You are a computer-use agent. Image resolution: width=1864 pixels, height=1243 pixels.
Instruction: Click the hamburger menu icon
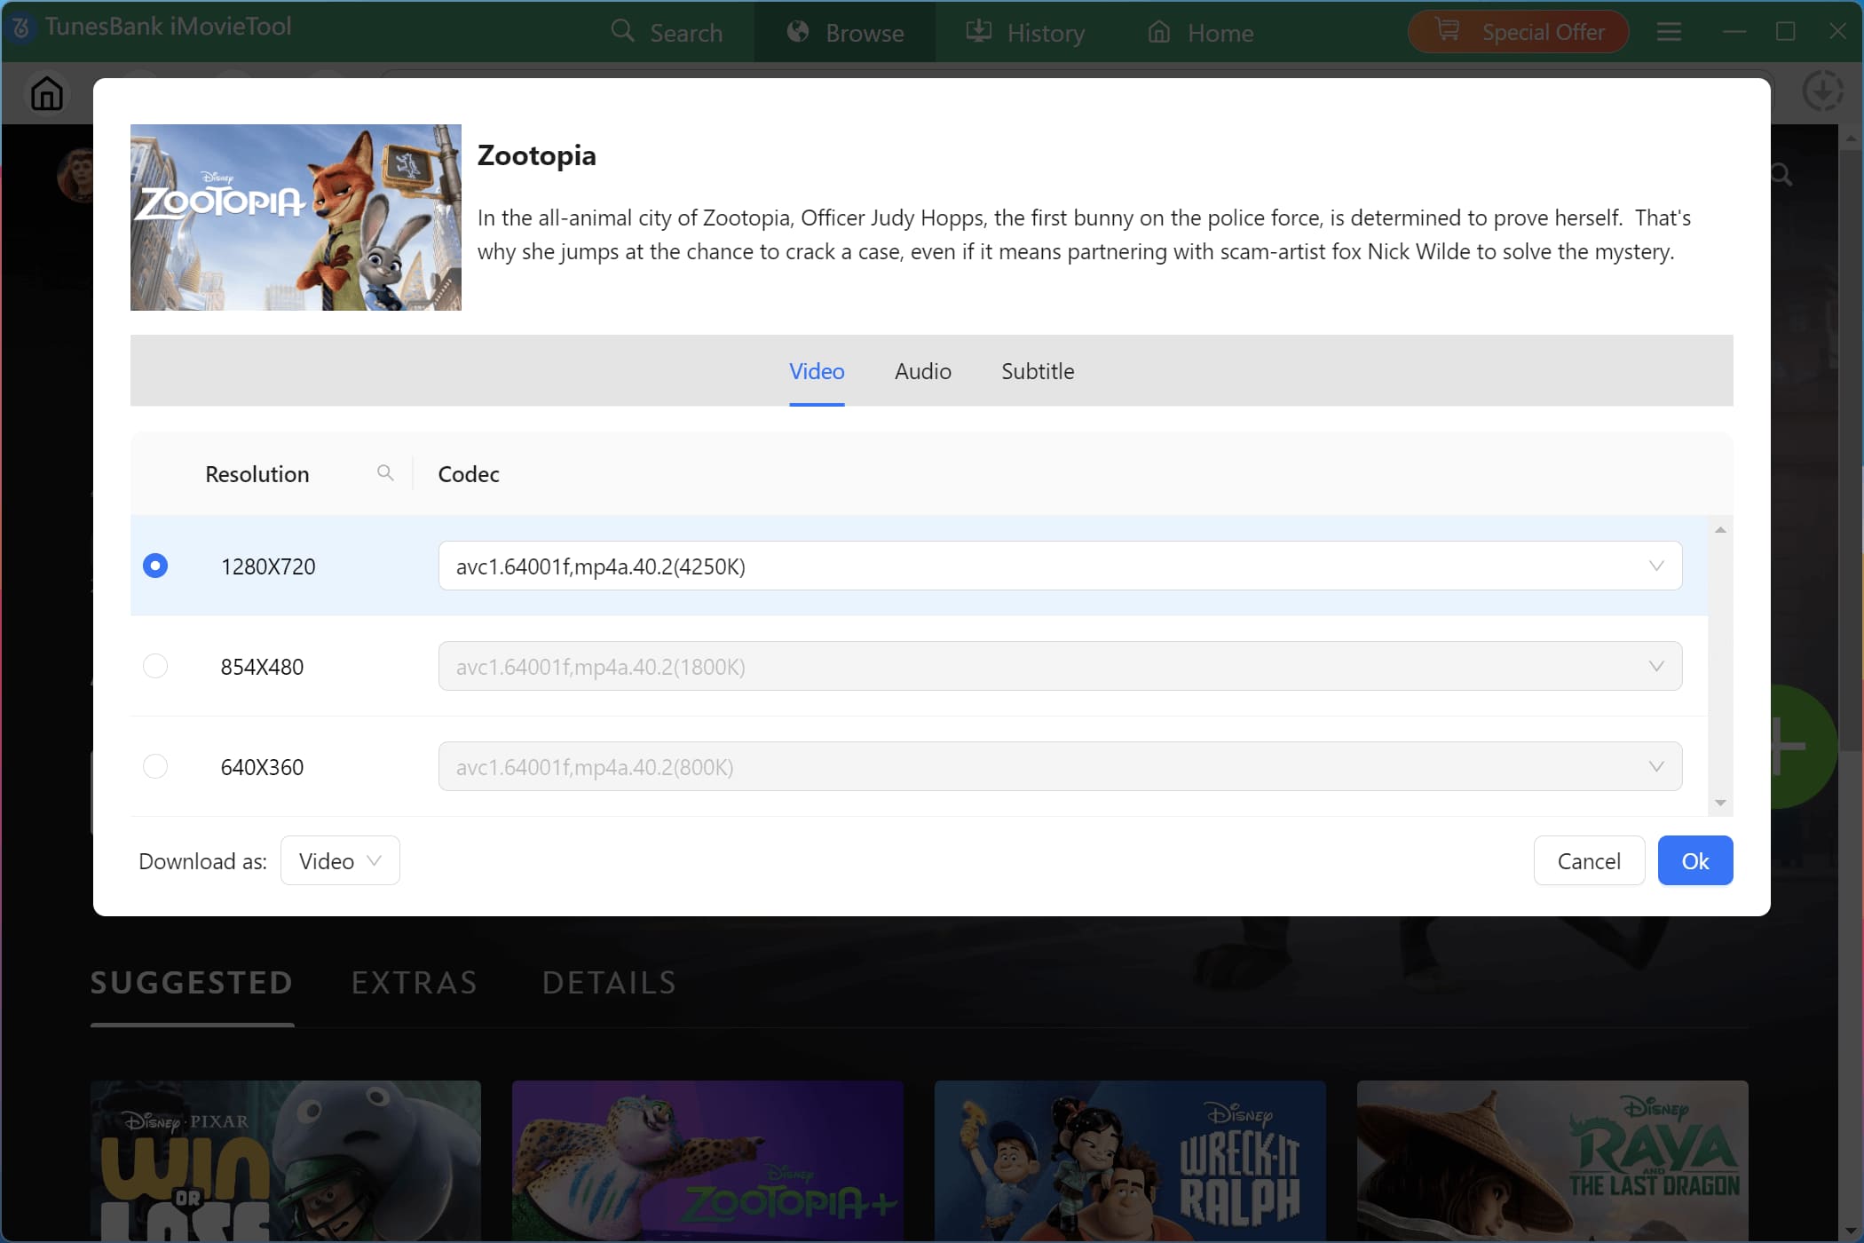1669,33
